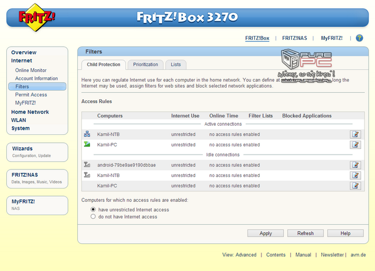This screenshot has height=271, width=375.
Task: Expand the WLAN menu
Action: coord(18,120)
